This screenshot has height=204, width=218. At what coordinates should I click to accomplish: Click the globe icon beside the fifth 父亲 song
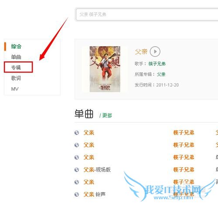(77, 182)
